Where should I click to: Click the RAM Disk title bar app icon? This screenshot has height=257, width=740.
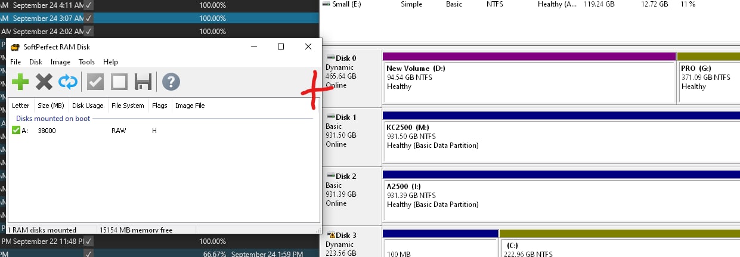pyautogui.click(x=15, y=47)
